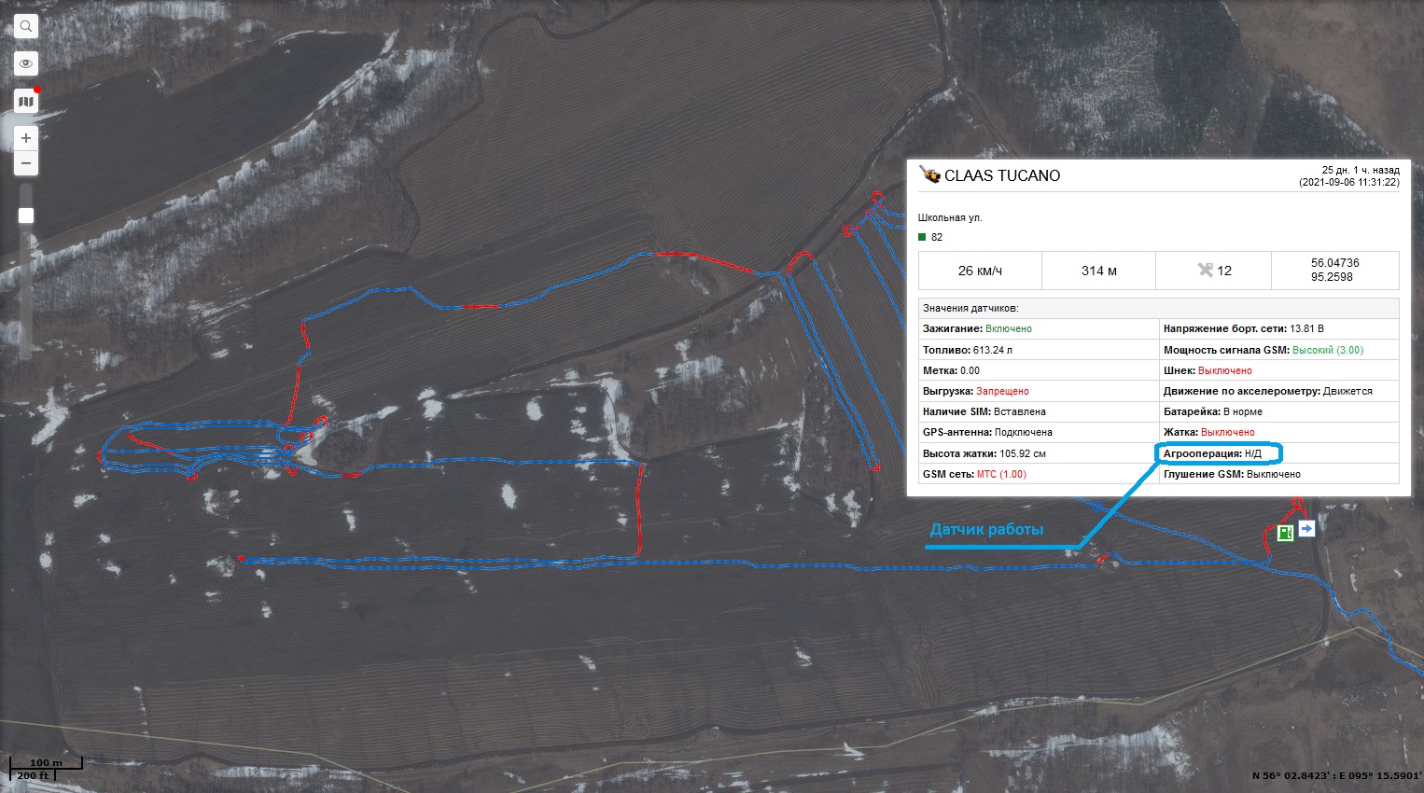
Task: Open the map search tool
Action: (26, 27)
